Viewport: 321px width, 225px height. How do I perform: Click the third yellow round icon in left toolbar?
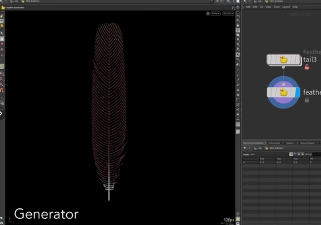click(2, 26)
